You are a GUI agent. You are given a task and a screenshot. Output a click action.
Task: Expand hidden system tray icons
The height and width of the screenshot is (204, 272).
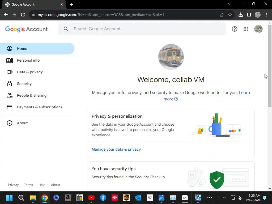[224, 198]
